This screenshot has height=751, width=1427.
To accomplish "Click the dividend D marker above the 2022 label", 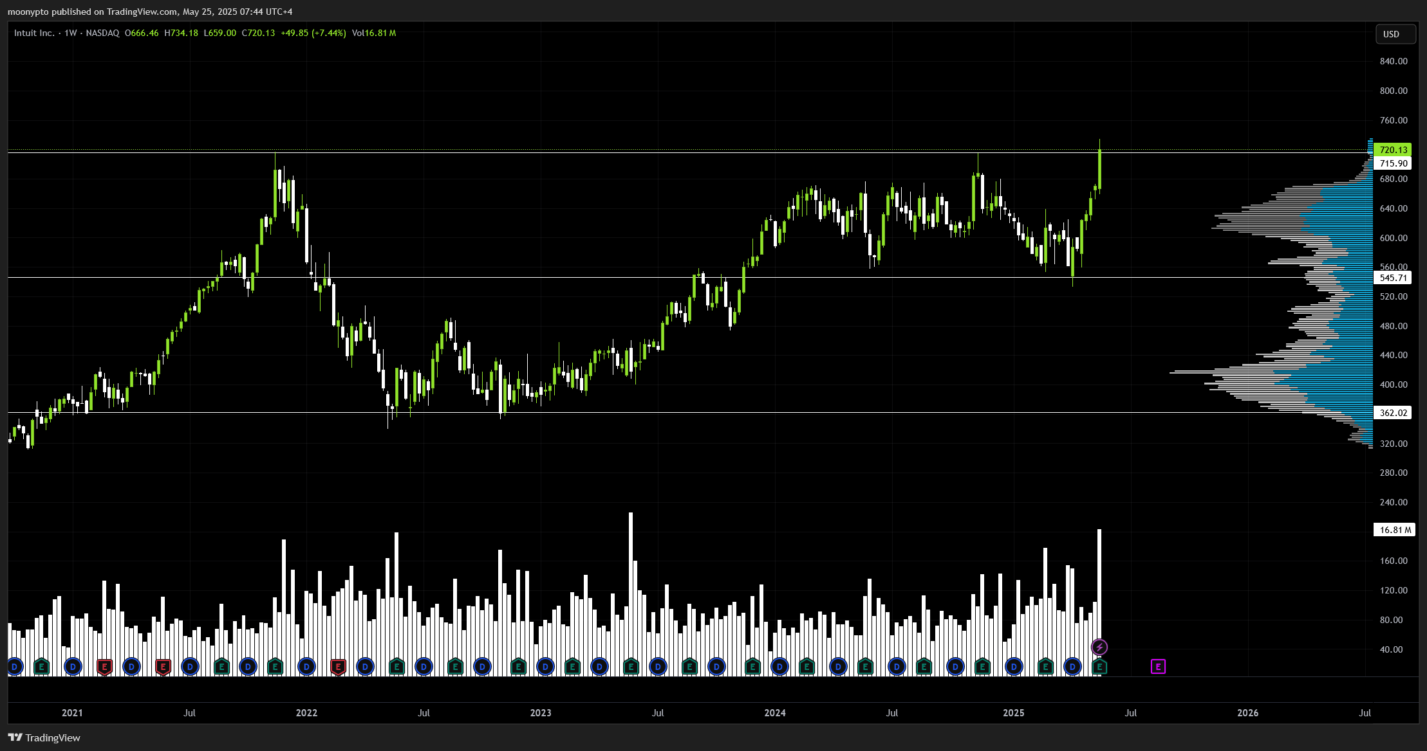I will point(306,667).
